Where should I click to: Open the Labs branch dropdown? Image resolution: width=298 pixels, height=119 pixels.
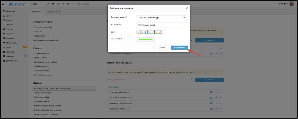(35, 4)
